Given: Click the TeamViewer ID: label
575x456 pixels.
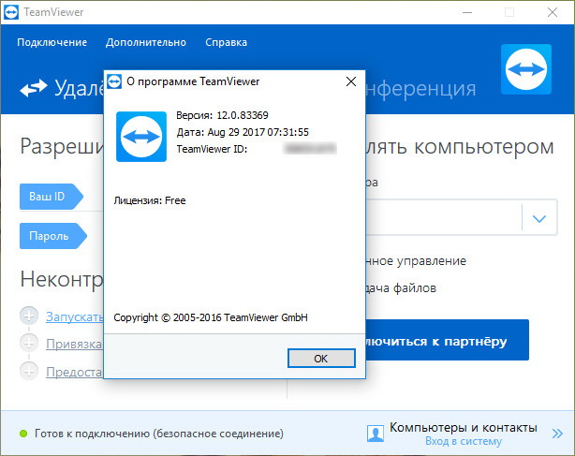Looking at the screenshot, I should pos(212,149).
